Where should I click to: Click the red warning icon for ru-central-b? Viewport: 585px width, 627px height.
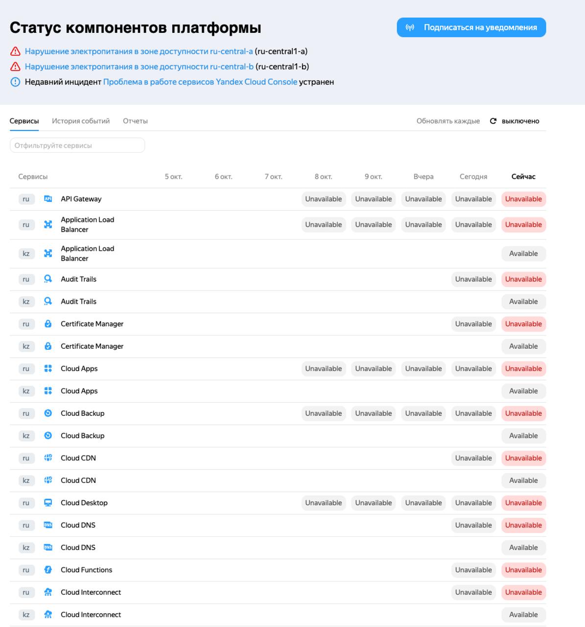point(15,67)
